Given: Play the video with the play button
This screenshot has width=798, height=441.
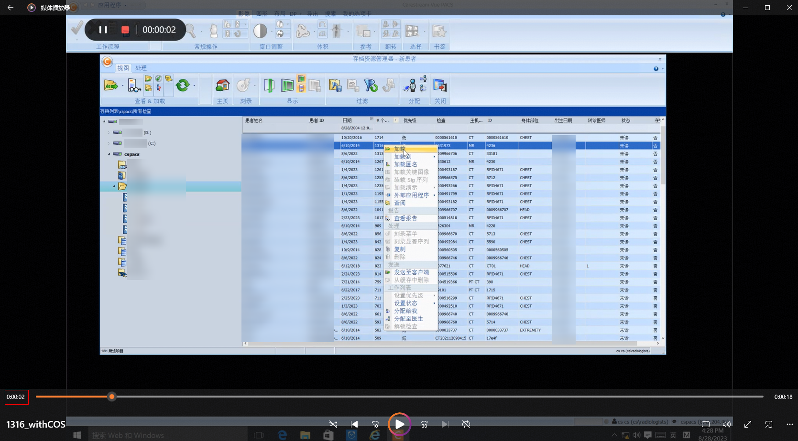Looking at the screenshot, I should pyautogui.click(x=400, y=424).
